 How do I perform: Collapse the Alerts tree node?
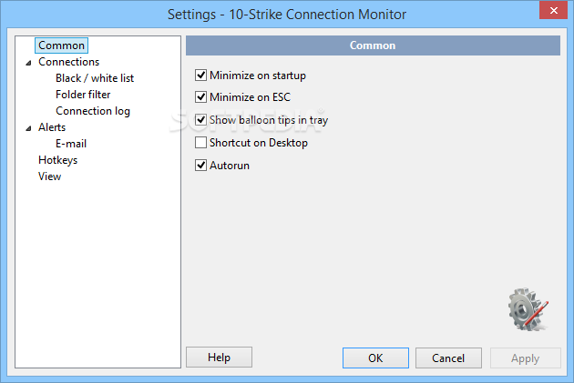point(28,128)
